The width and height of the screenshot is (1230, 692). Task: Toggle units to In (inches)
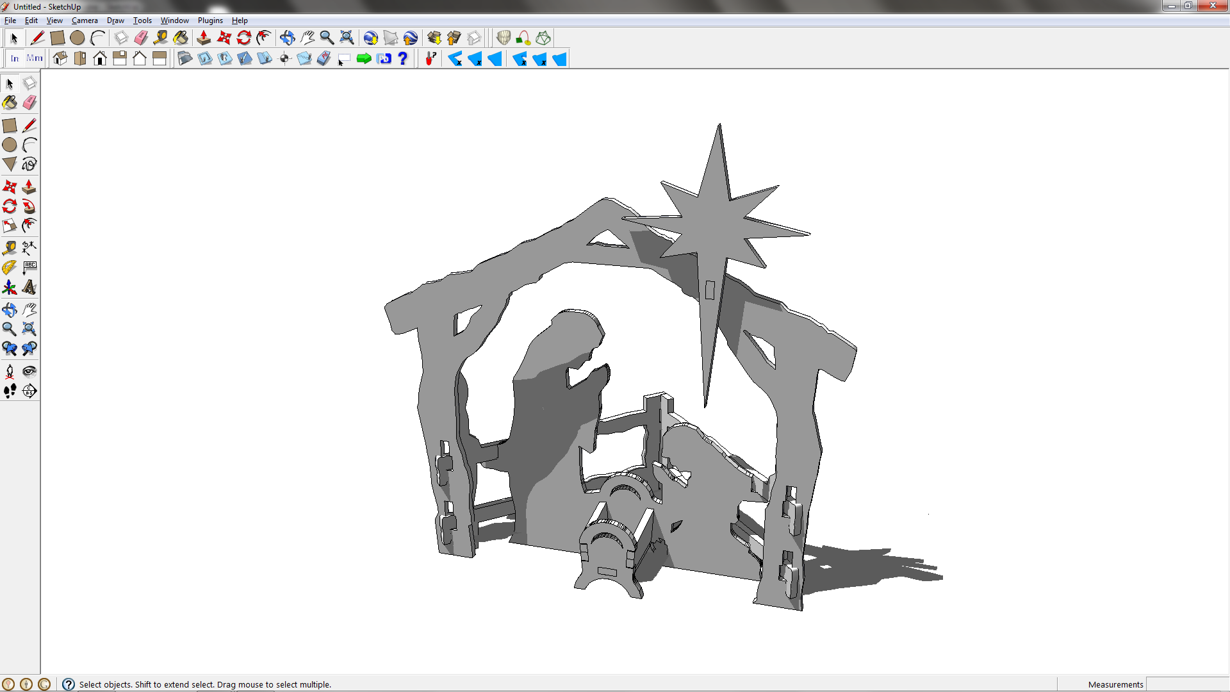tap(15, 59)
